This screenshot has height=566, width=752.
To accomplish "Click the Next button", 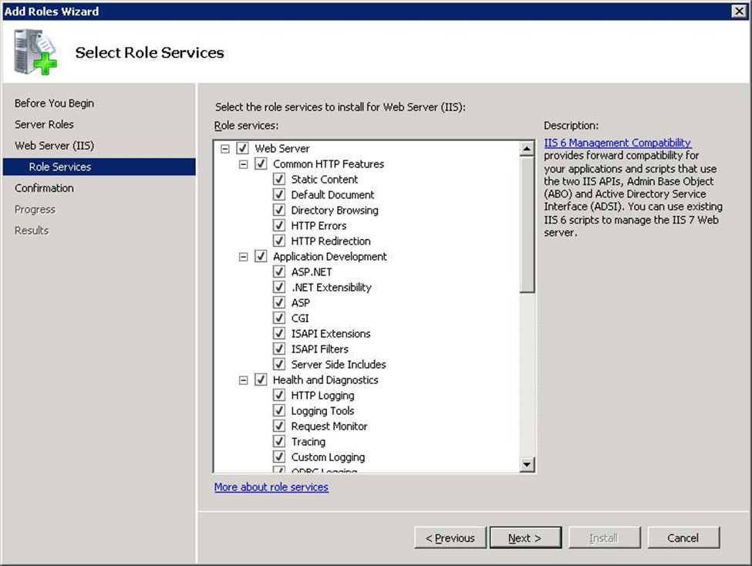I will (x=524, y=538).
